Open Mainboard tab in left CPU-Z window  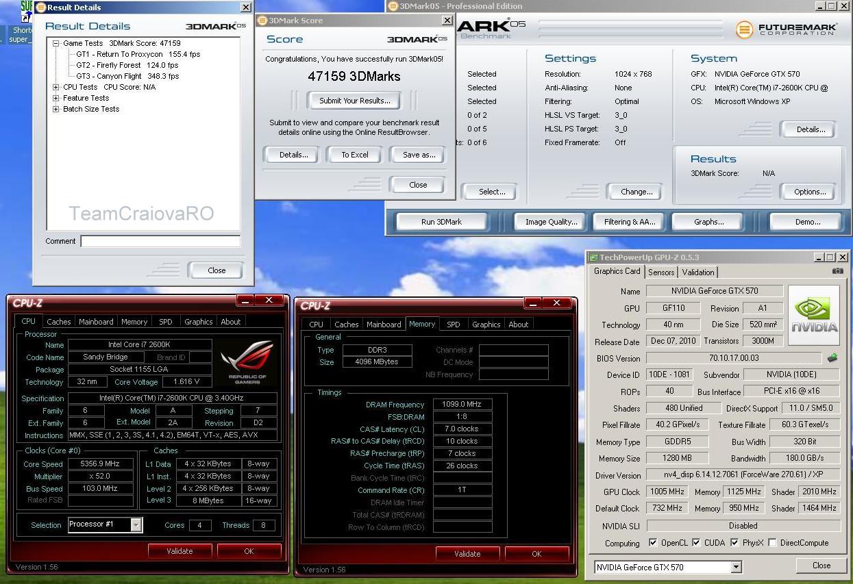coord(96,322)
